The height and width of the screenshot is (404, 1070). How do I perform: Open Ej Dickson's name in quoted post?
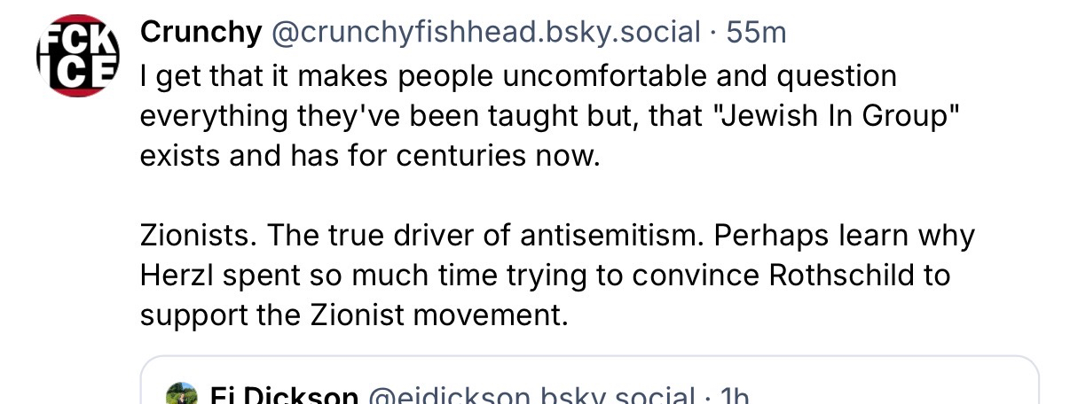[x=284, y=396]
